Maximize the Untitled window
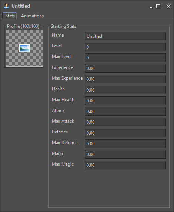 tap(158, 6)
